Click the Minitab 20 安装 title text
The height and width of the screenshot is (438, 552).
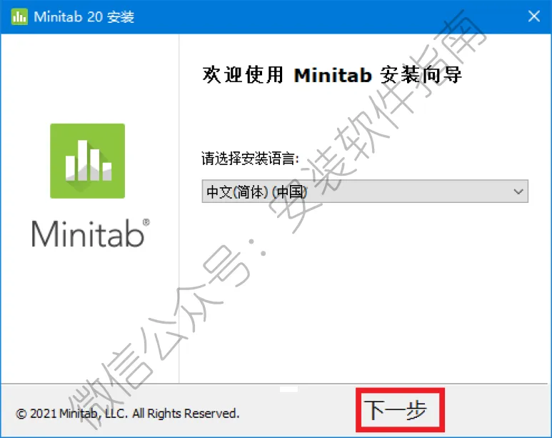click(84, 17)
